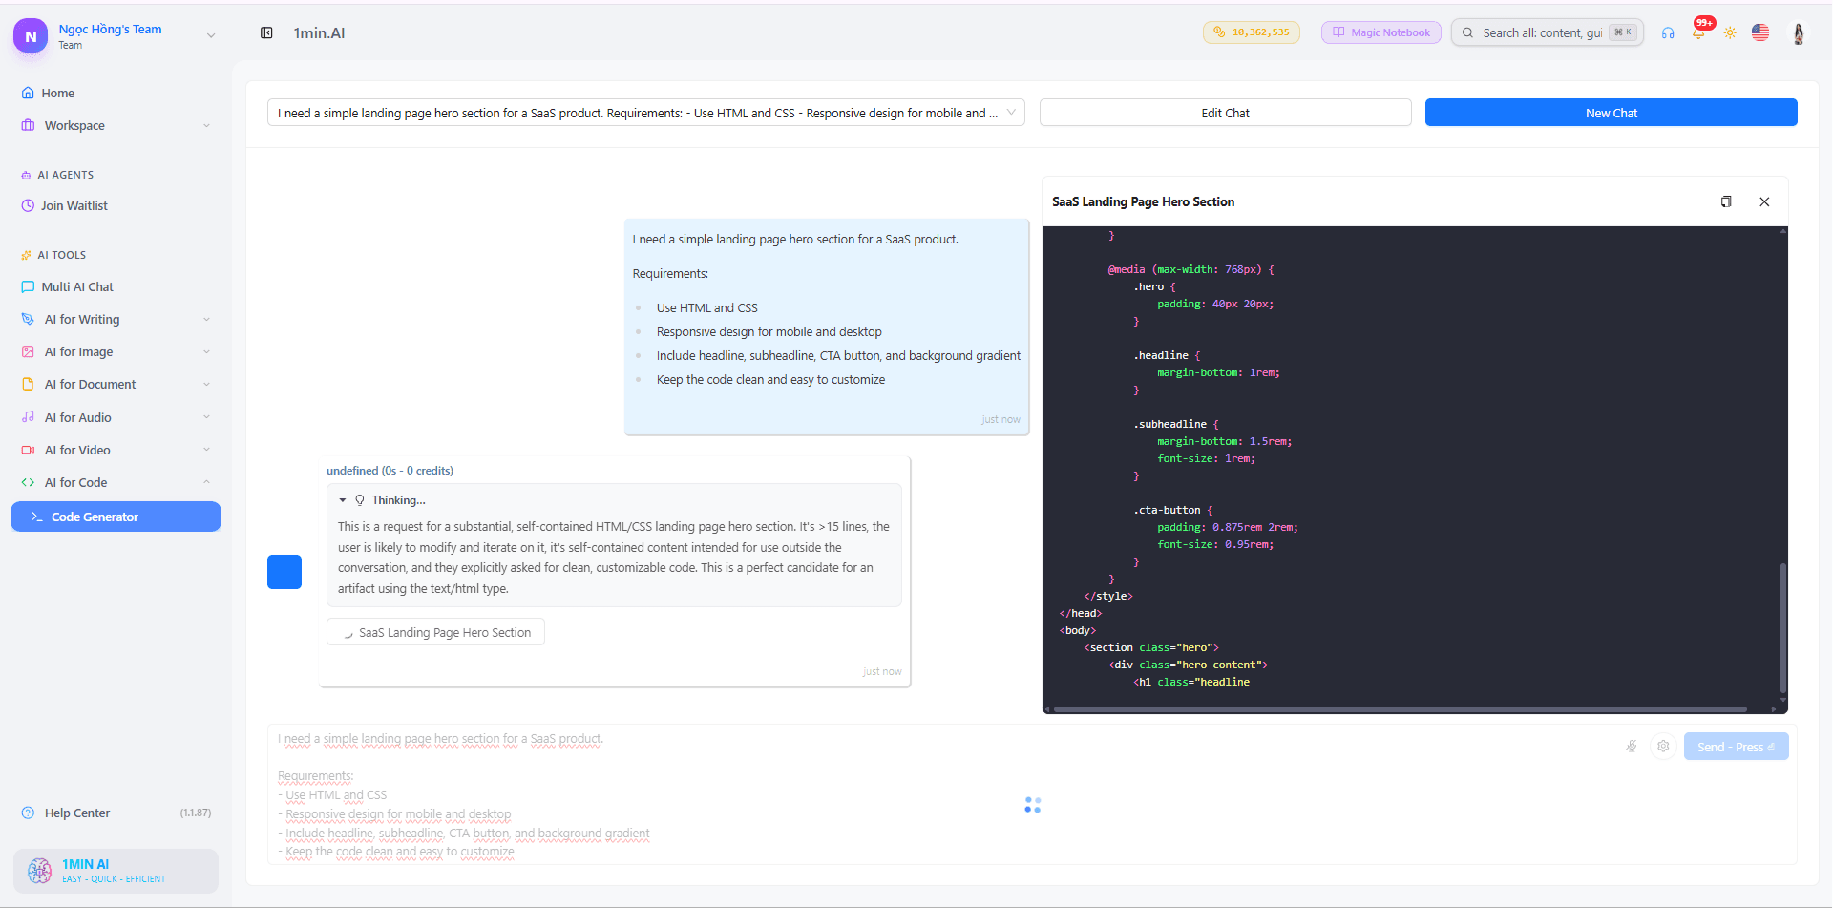1833x908 pixels.
Task: Click the Send button
Action: (x=1736, y=747)
